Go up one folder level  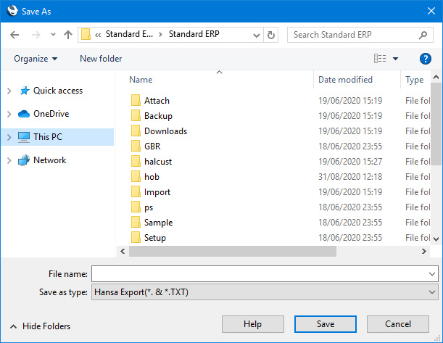pos(68,35)
